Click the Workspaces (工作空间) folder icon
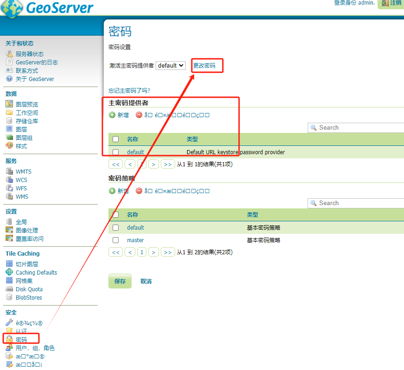 click(x=9, y=113)
